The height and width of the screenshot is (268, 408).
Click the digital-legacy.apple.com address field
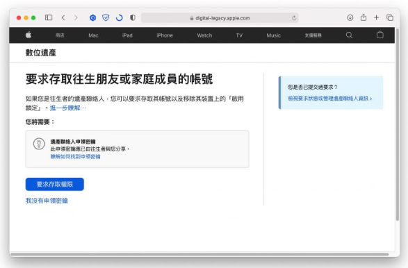click(220, 18)
